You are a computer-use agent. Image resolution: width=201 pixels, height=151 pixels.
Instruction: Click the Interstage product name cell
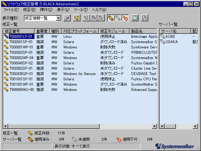point(144,37)
